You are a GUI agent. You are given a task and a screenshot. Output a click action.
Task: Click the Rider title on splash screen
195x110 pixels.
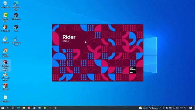pyautogui.click(x=69, y=37)
